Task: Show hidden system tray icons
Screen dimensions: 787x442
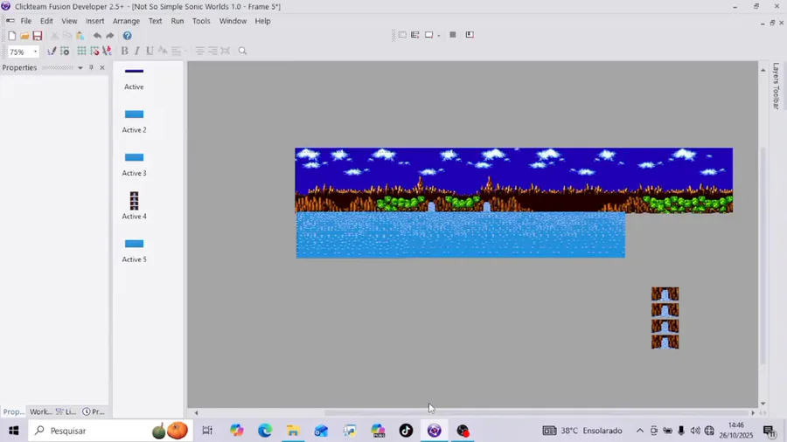Action: tap(640, 431)
